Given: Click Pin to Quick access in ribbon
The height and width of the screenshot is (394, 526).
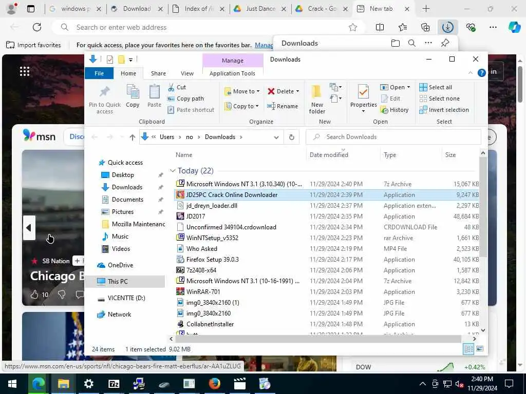Looking at the screenshot, I should (105, 100).
